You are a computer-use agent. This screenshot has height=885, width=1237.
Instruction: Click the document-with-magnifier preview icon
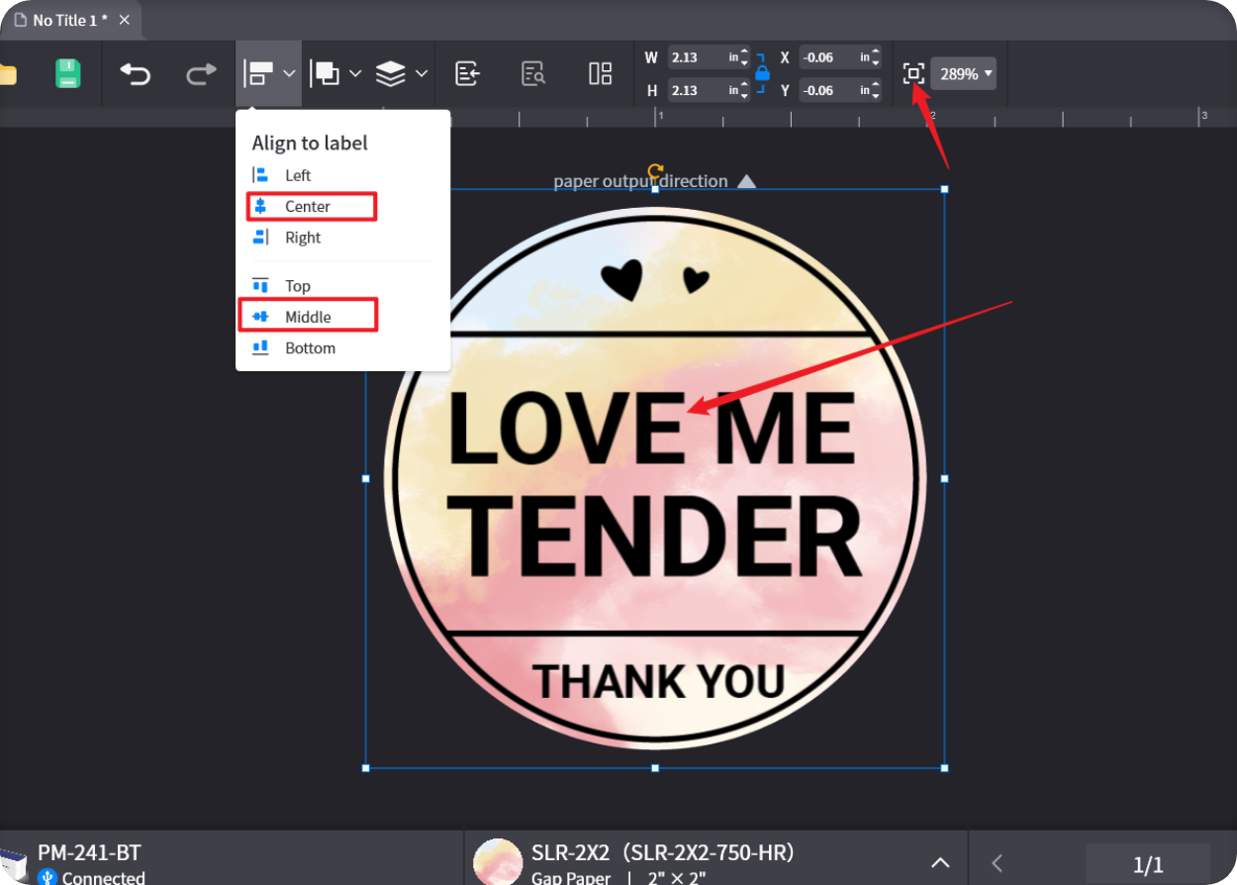pyautogui.click(x=533, y=73)
